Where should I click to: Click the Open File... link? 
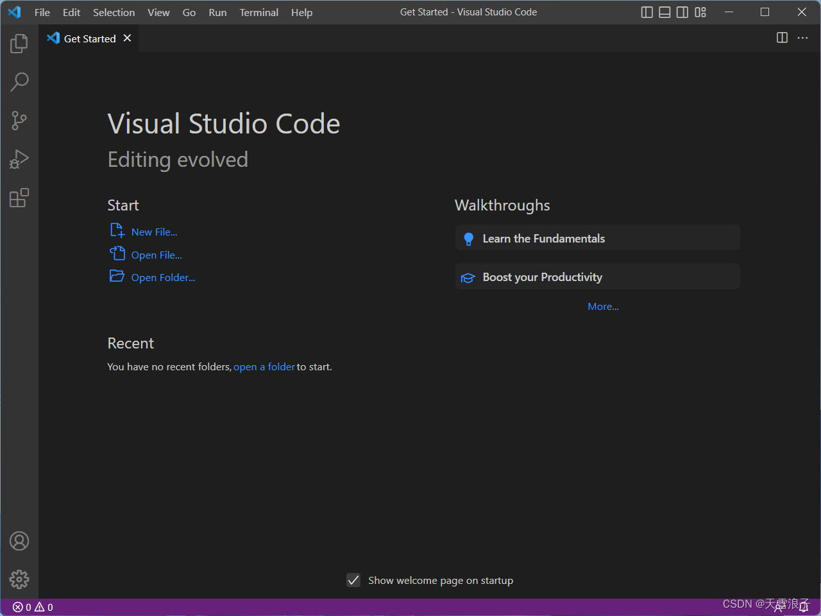tap(157, 255)
